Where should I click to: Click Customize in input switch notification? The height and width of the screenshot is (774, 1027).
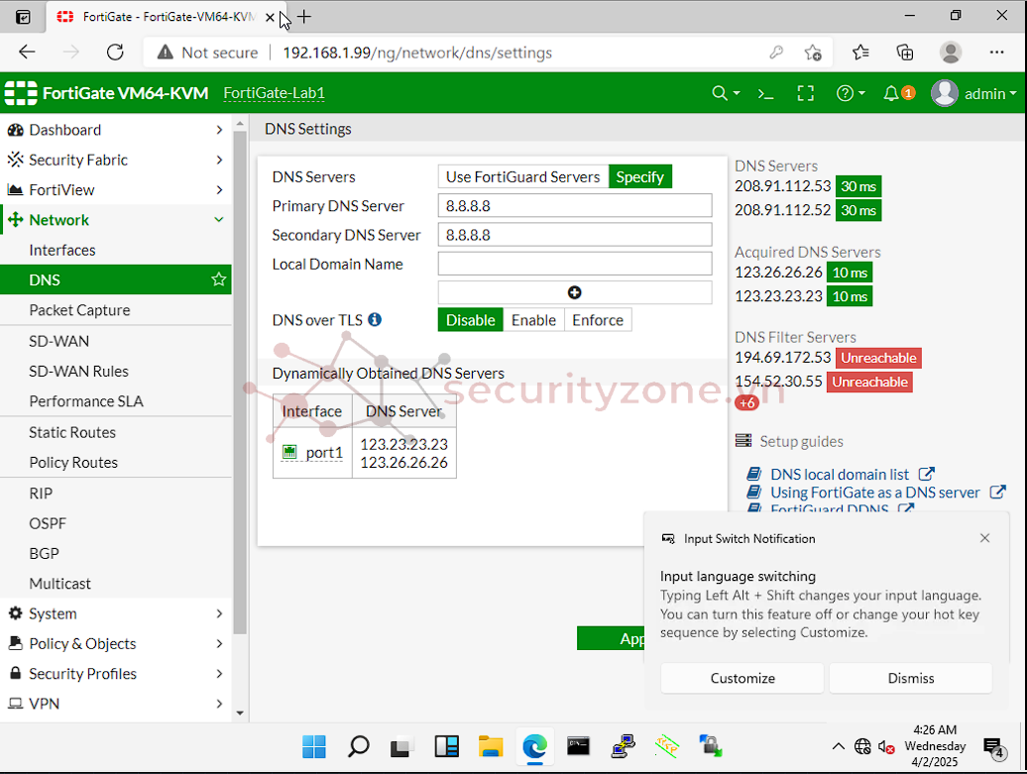[742, 679]
